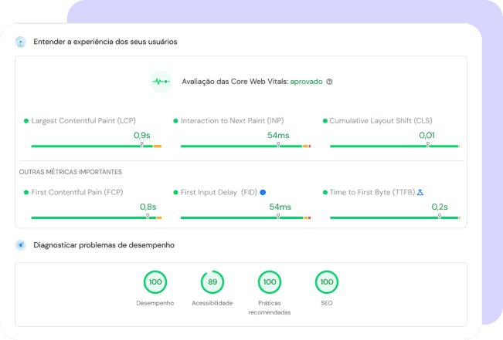Click the TTFB experimental flask icon
503x340 pixels.
click(420, 192)
